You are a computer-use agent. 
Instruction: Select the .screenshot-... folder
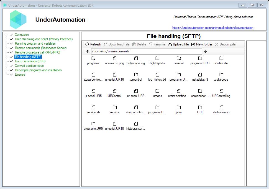point(200,93)
